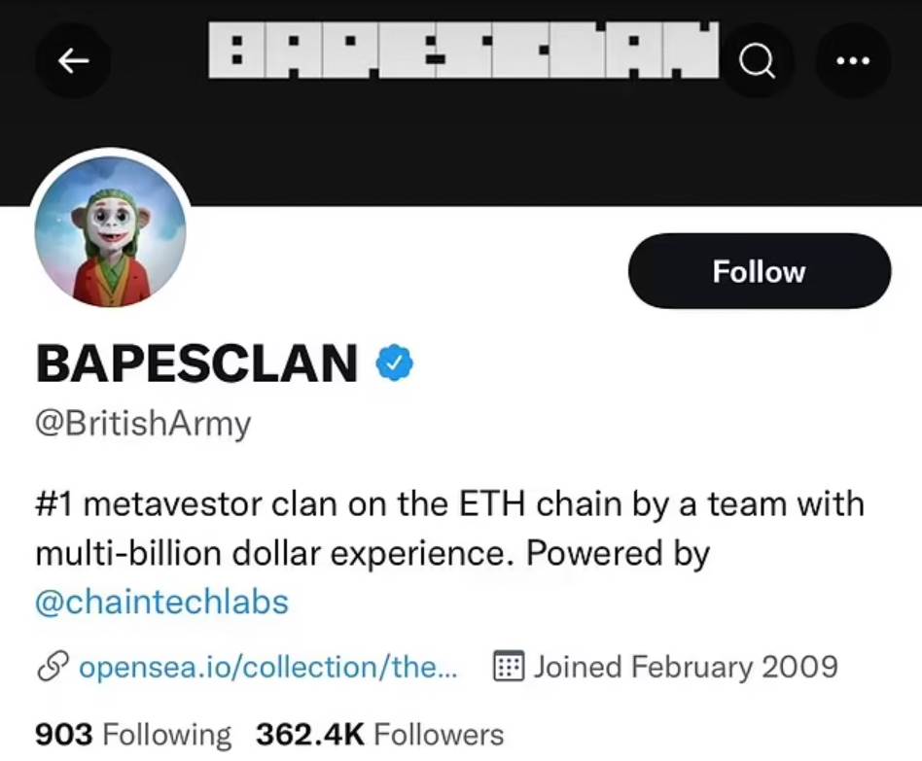The width and height of the screenshot is (922, 761).
Task: Click the Joined February 2009 text
Action: tap(686, 667)
